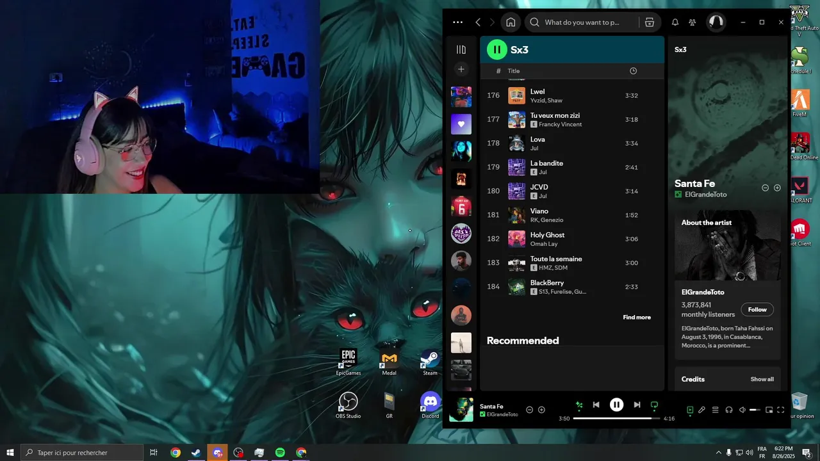Select track 178 Lova

tap(572, 143)
